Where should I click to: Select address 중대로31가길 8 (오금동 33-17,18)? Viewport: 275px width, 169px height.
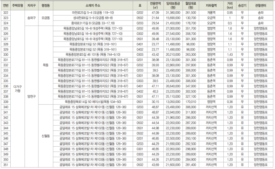click(x=93, y=23)
